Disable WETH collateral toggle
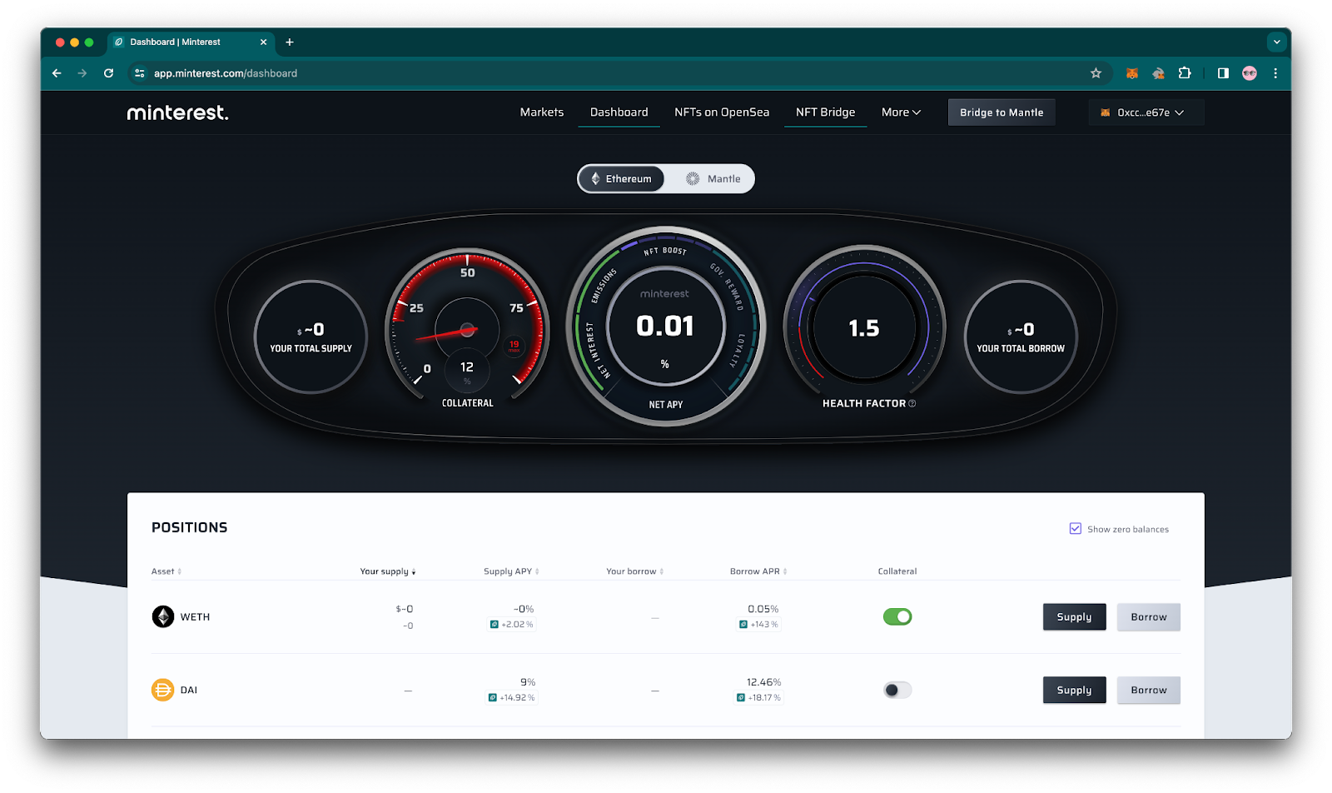1332x793 pixels. pos(897,616)
